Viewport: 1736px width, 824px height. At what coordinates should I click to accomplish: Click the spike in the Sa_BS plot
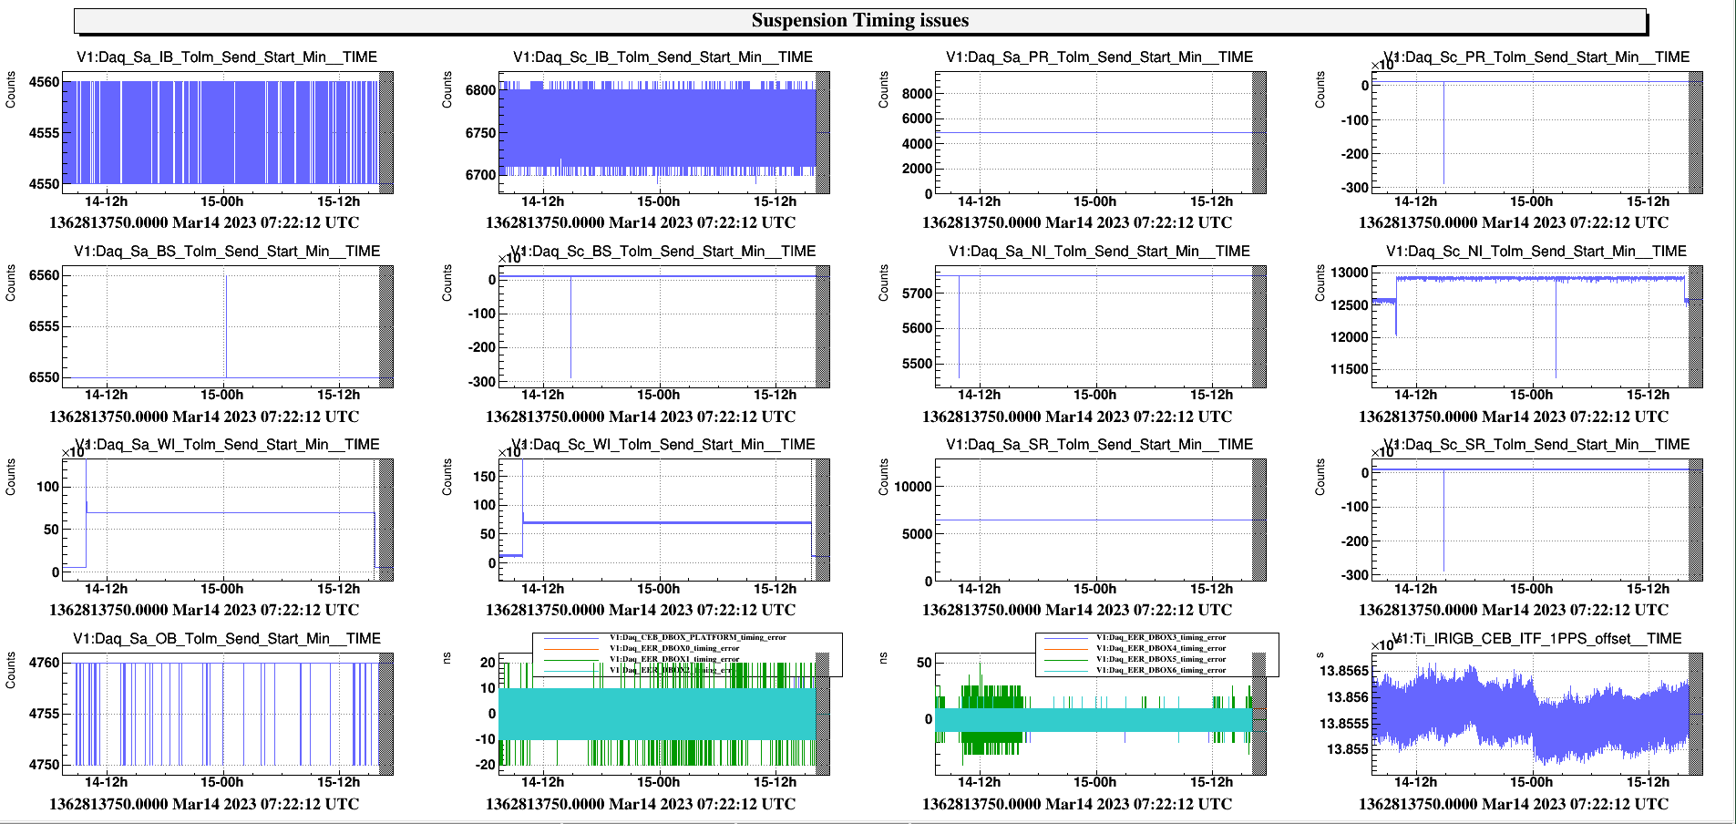226,324
